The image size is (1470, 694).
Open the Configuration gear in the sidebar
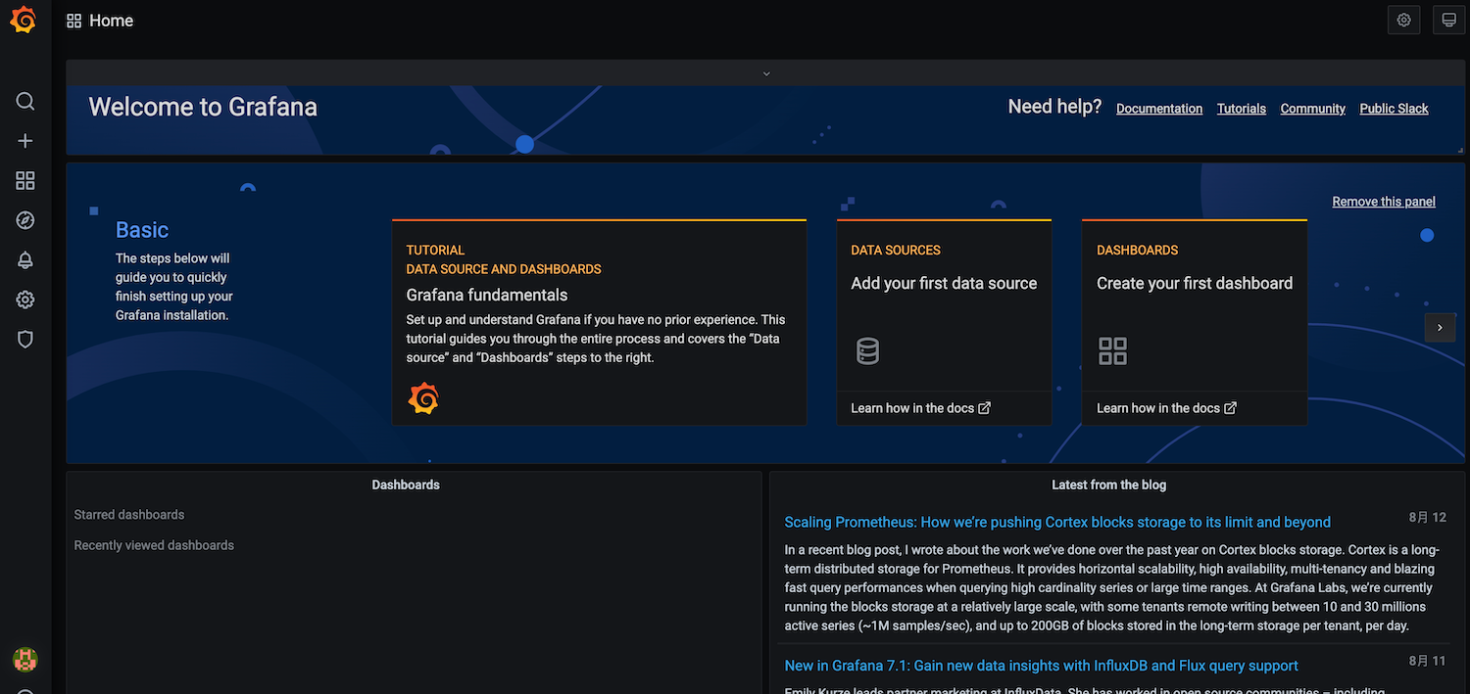(25, 300)
